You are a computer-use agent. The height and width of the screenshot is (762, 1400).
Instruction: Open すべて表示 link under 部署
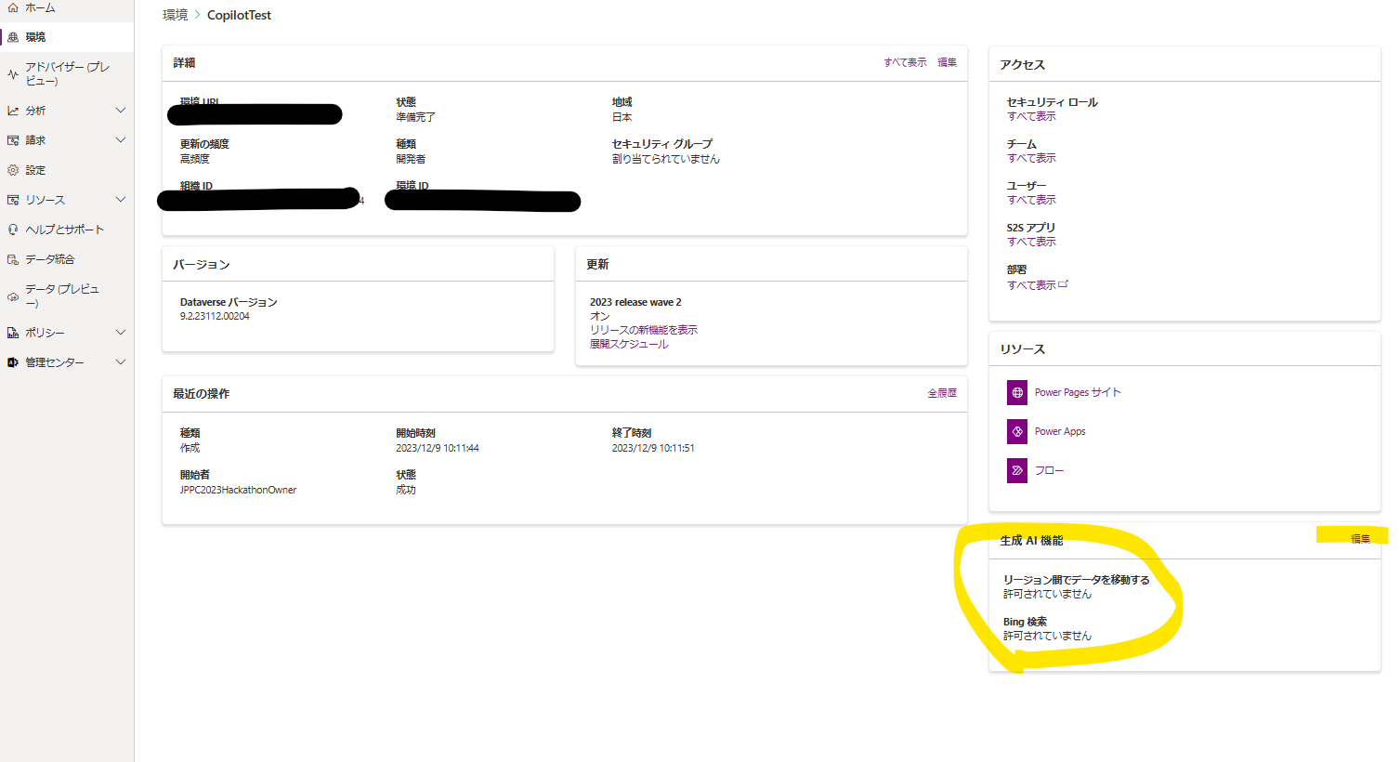pos(1031,285)
